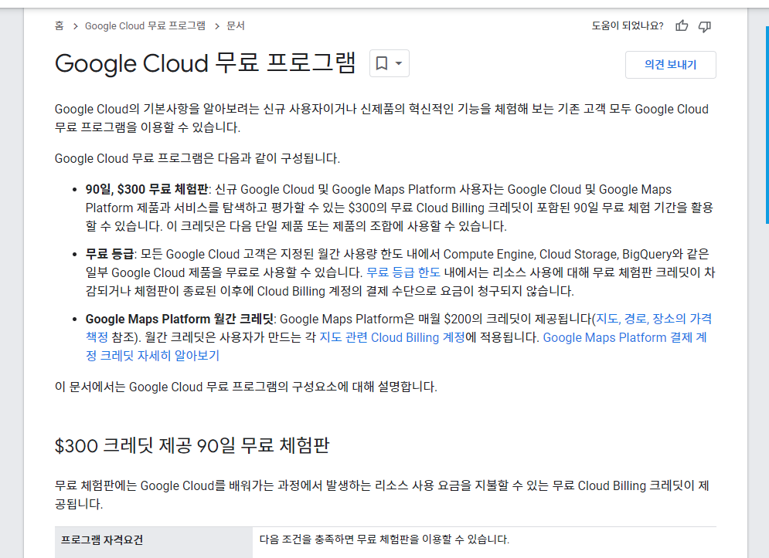The width and height of the screenshot is (769, 558).
Task: Click the thumbs down not helpful icon
Action: (705, 26)
